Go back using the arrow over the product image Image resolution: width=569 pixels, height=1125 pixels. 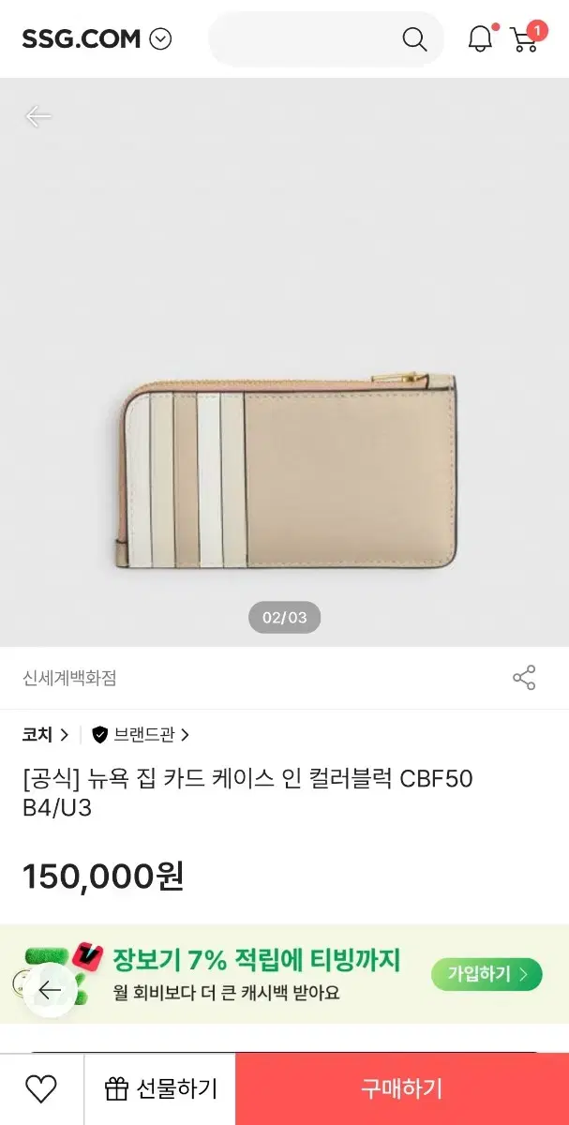pyautogui.click(x=37, y=116)
